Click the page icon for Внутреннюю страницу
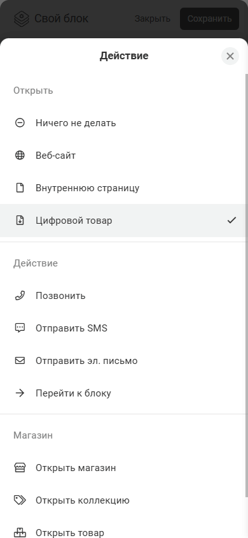 [x=20, y=188]
